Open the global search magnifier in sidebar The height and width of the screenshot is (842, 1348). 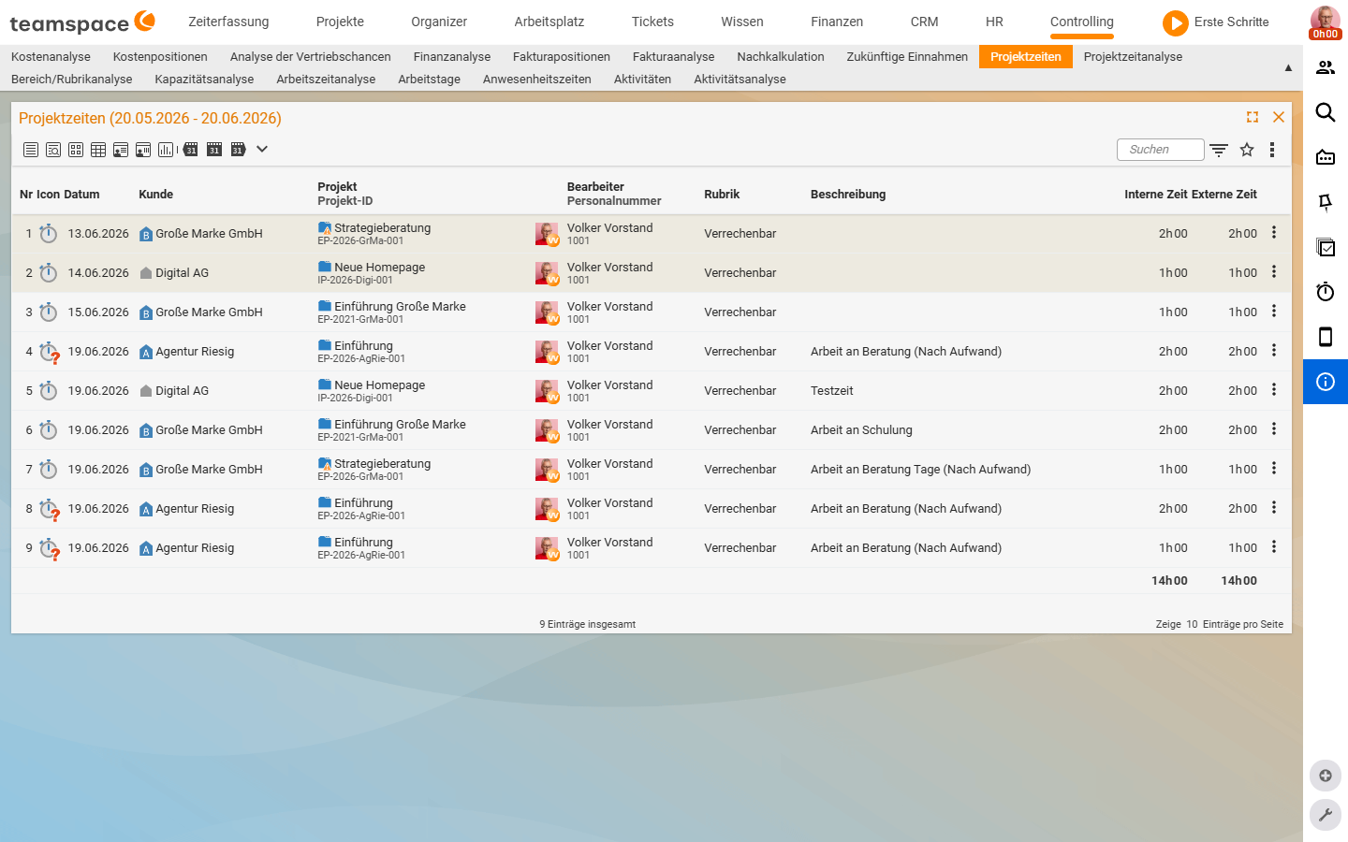pos(1326,112)
